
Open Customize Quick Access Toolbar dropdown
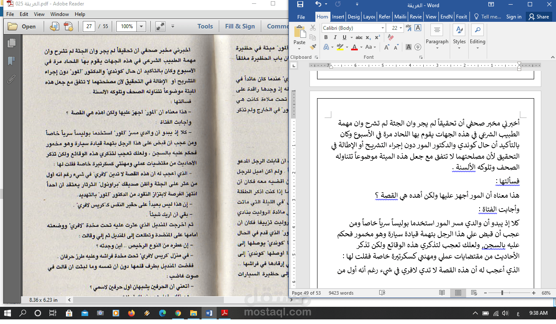(x=357, y=5)
